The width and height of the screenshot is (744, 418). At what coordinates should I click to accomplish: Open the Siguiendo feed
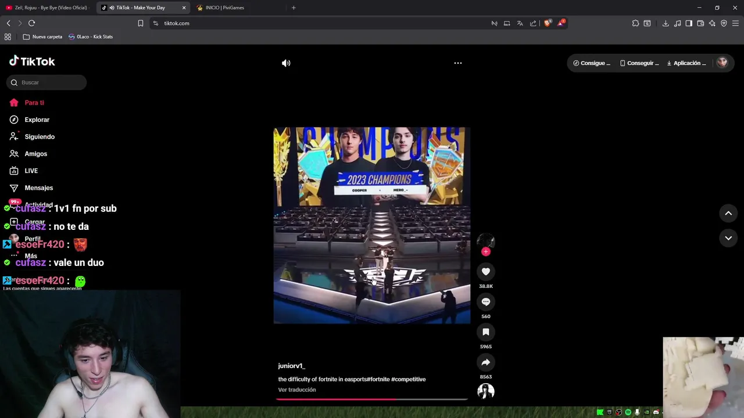(x=32, y=136)
